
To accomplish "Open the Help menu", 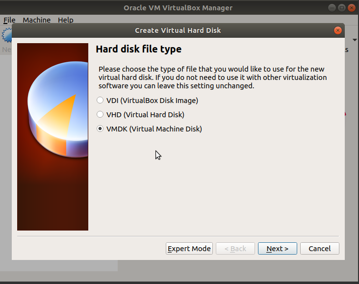I will coord(65,20).
